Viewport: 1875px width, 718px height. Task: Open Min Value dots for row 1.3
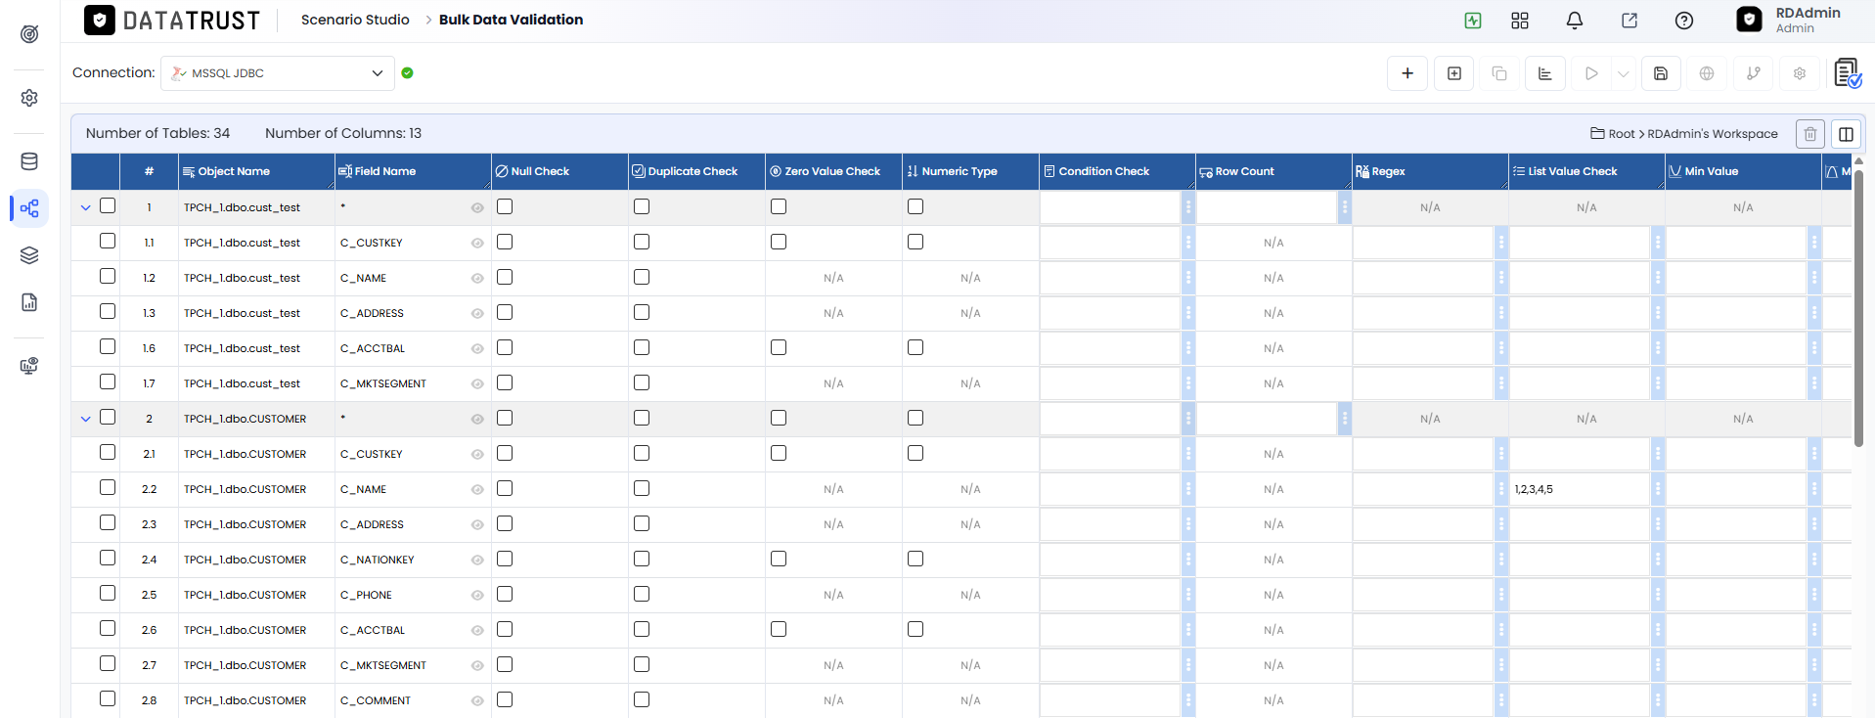pyautogui.click(x=1814, y=313)
